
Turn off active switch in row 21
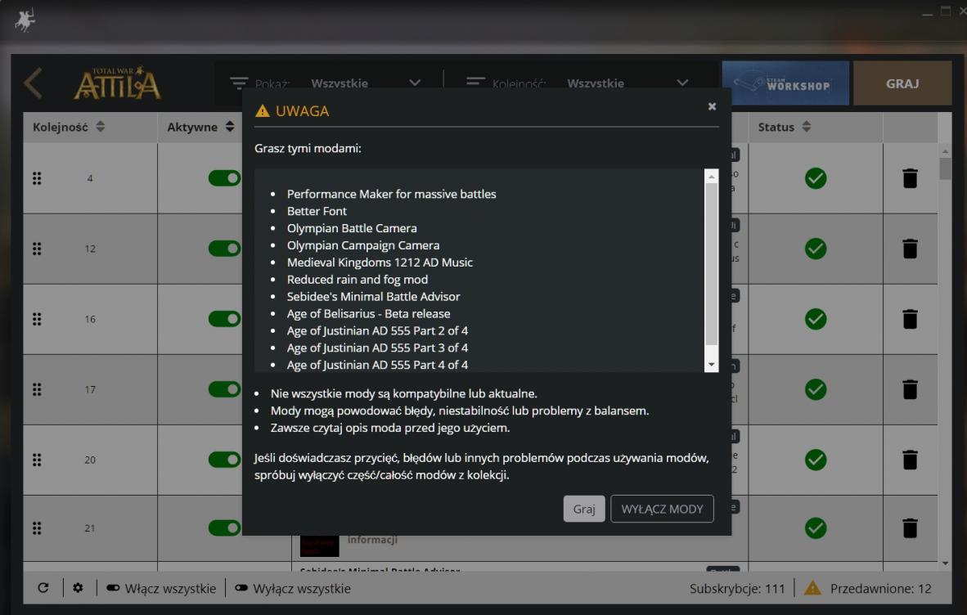pos(224,528)
